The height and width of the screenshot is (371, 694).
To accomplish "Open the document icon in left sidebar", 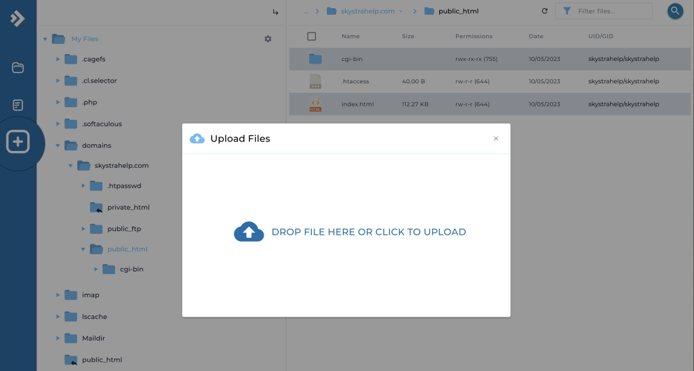I will (18, 105).
